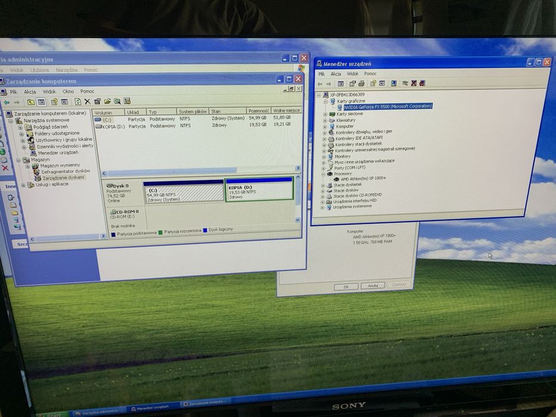Open Widok menu in Menedżer urządzeń
Image resolution: width=556 pixels, height=417 pixels.
[352, 74]
